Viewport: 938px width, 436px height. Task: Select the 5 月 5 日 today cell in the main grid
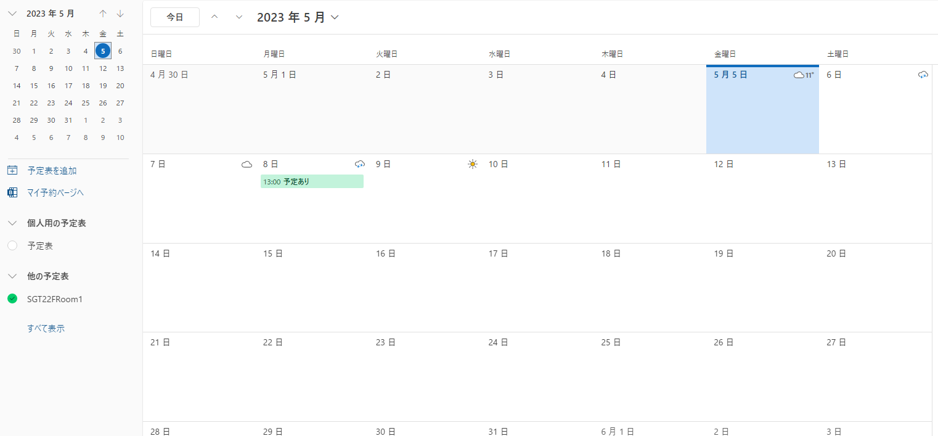coord(762,110)
